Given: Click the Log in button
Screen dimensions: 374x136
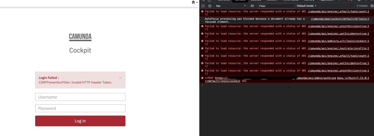Looking at the screenshot, I should [x=80, y=121].
